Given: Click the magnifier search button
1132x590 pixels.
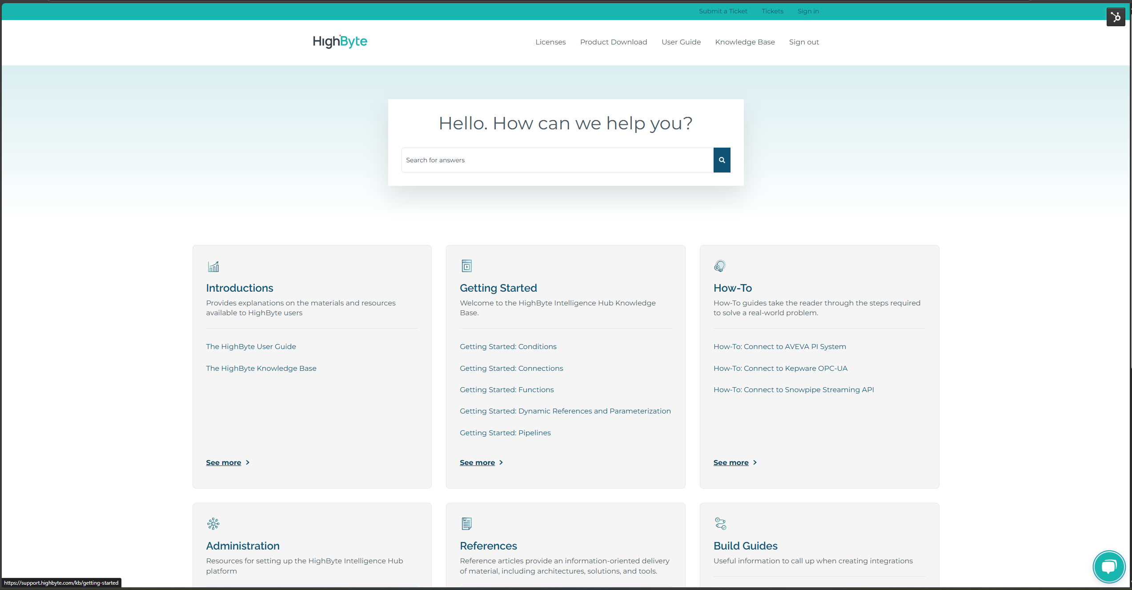Looking at the screenshot, I should point(722,160).
